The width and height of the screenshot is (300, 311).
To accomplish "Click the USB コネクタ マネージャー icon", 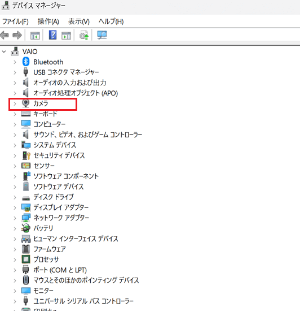I will tap(25, 72).
